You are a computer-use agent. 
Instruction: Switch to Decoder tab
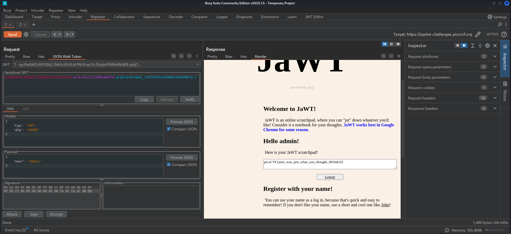pyautogui.click(x=176, y=17)
